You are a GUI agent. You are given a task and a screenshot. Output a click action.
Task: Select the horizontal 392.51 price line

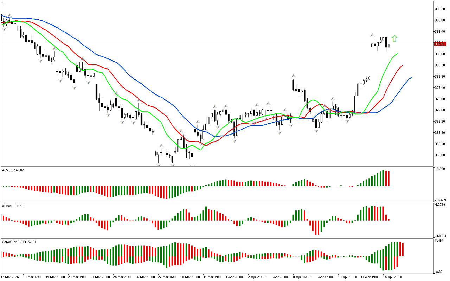(211, 44)
